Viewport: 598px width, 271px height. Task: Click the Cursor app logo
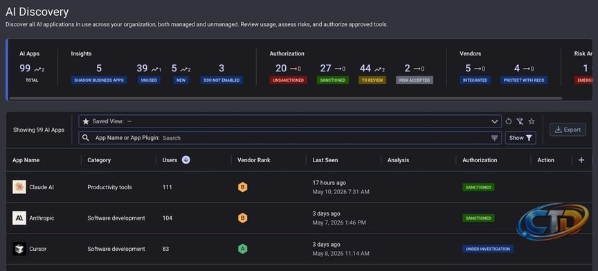pyautogui.click(x=19, y=249)
